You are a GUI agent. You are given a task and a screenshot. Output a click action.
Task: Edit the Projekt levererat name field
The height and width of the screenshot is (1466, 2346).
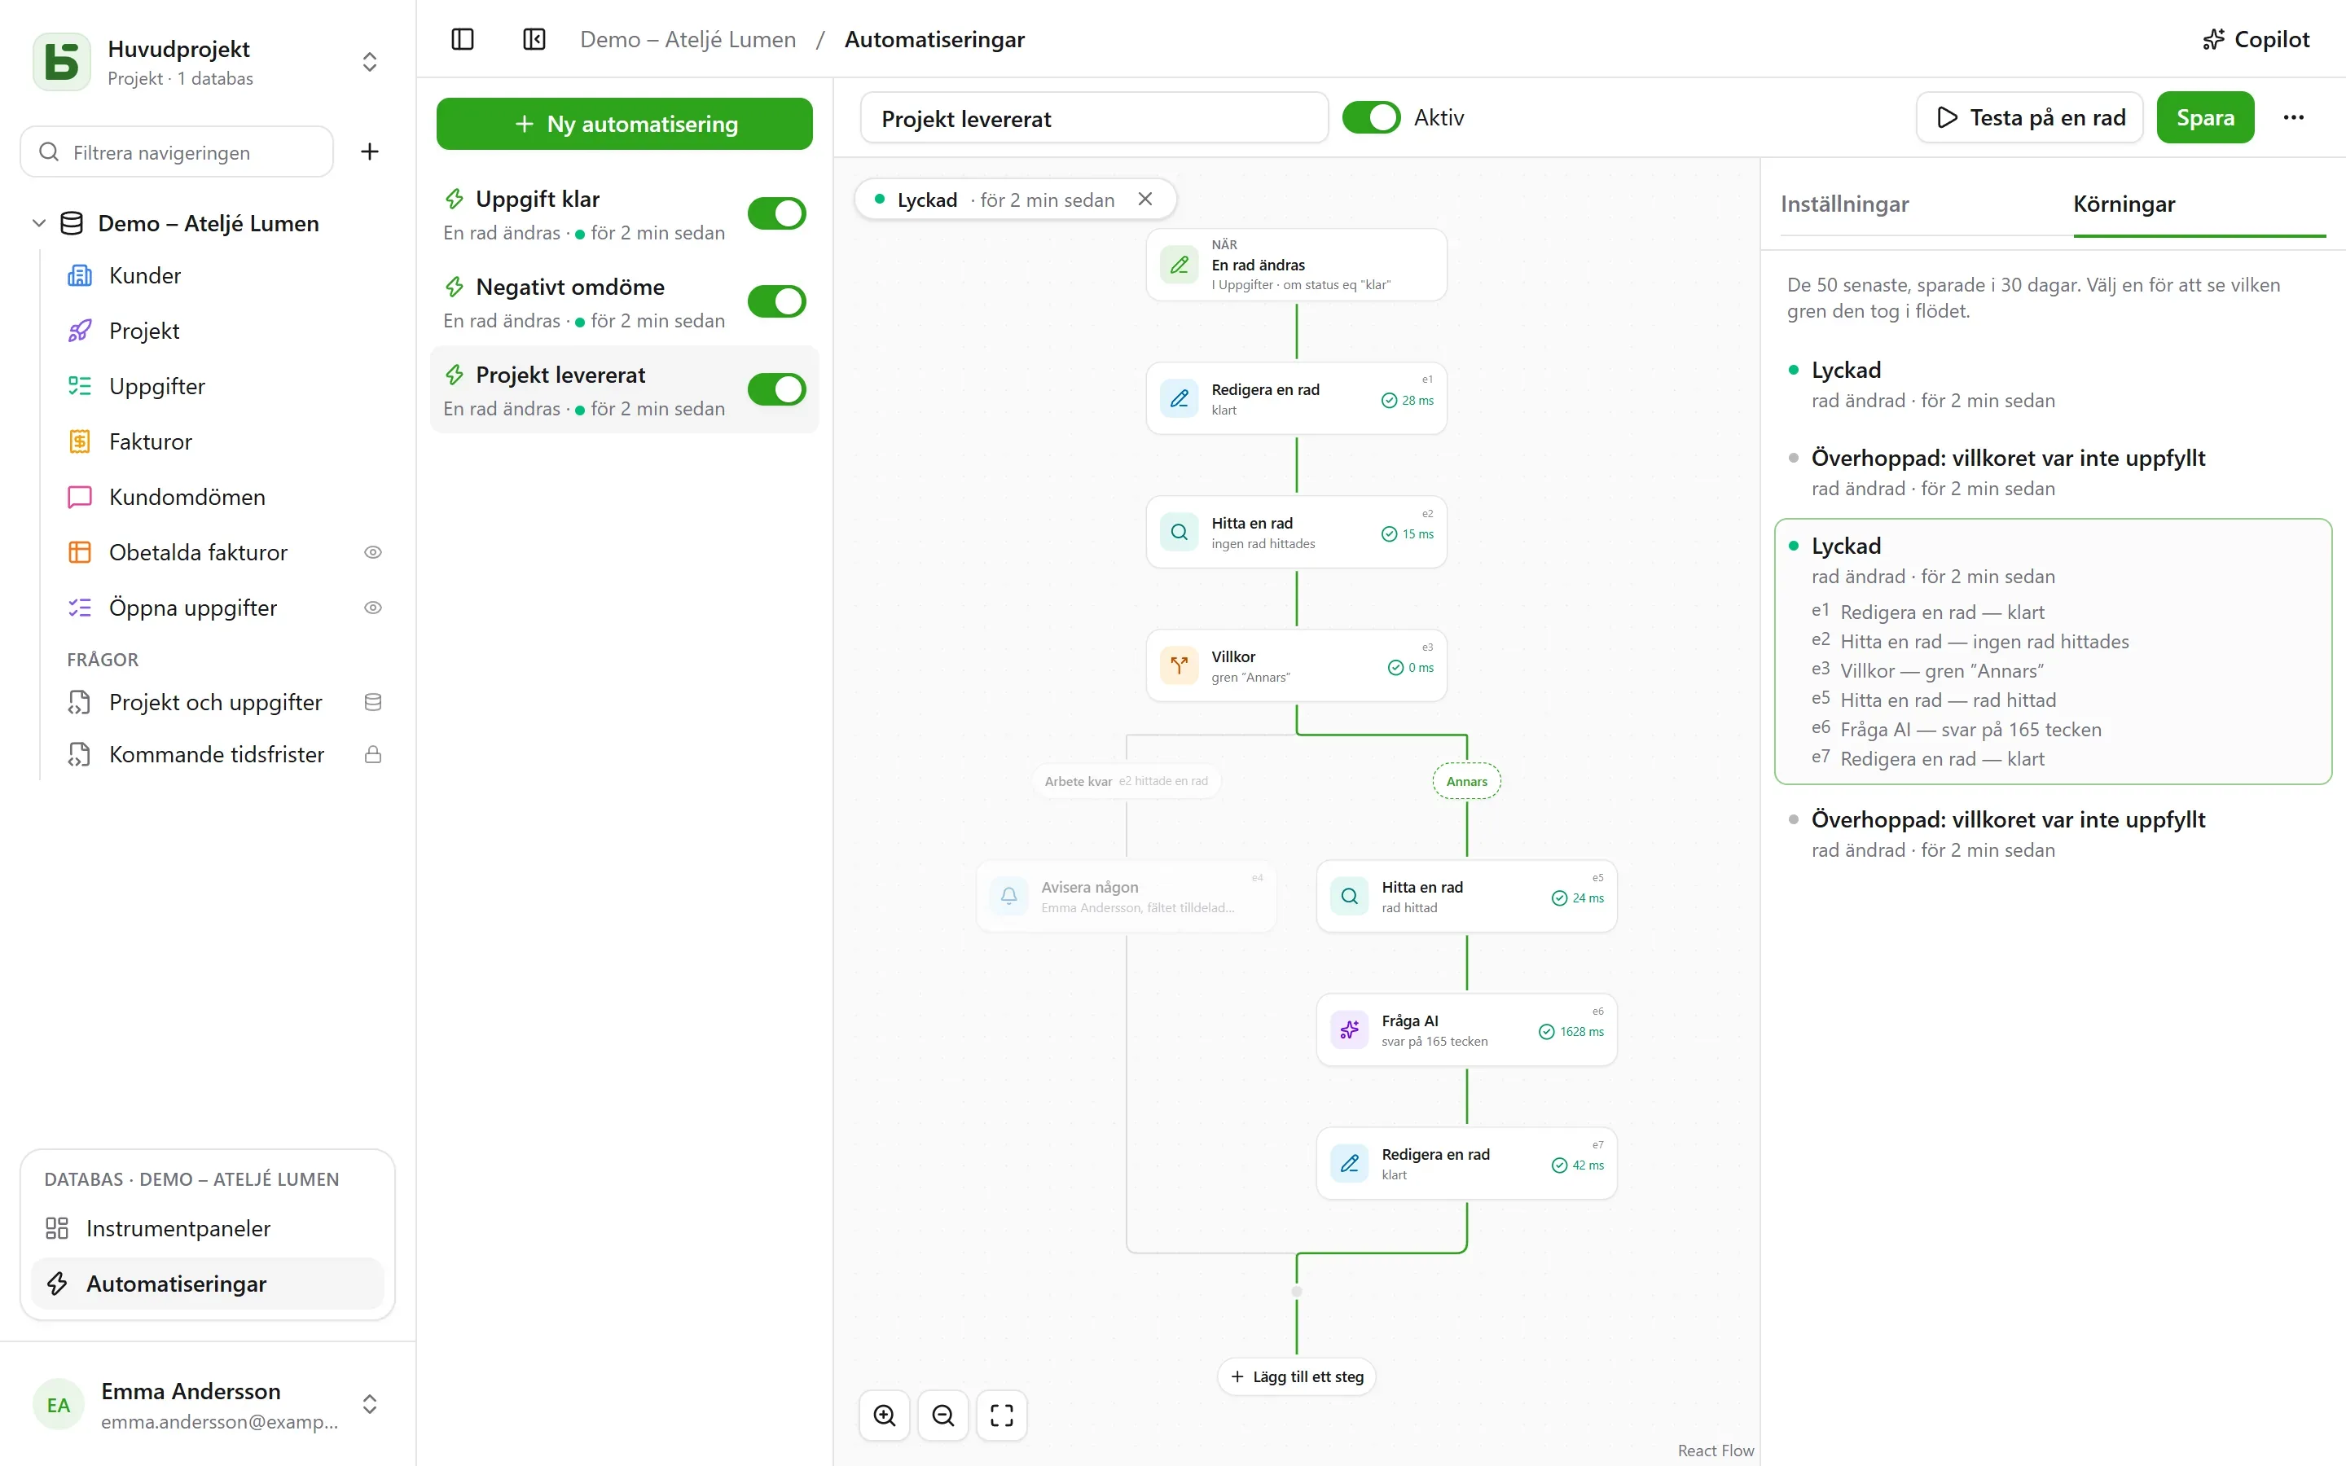pos(1093,118)
